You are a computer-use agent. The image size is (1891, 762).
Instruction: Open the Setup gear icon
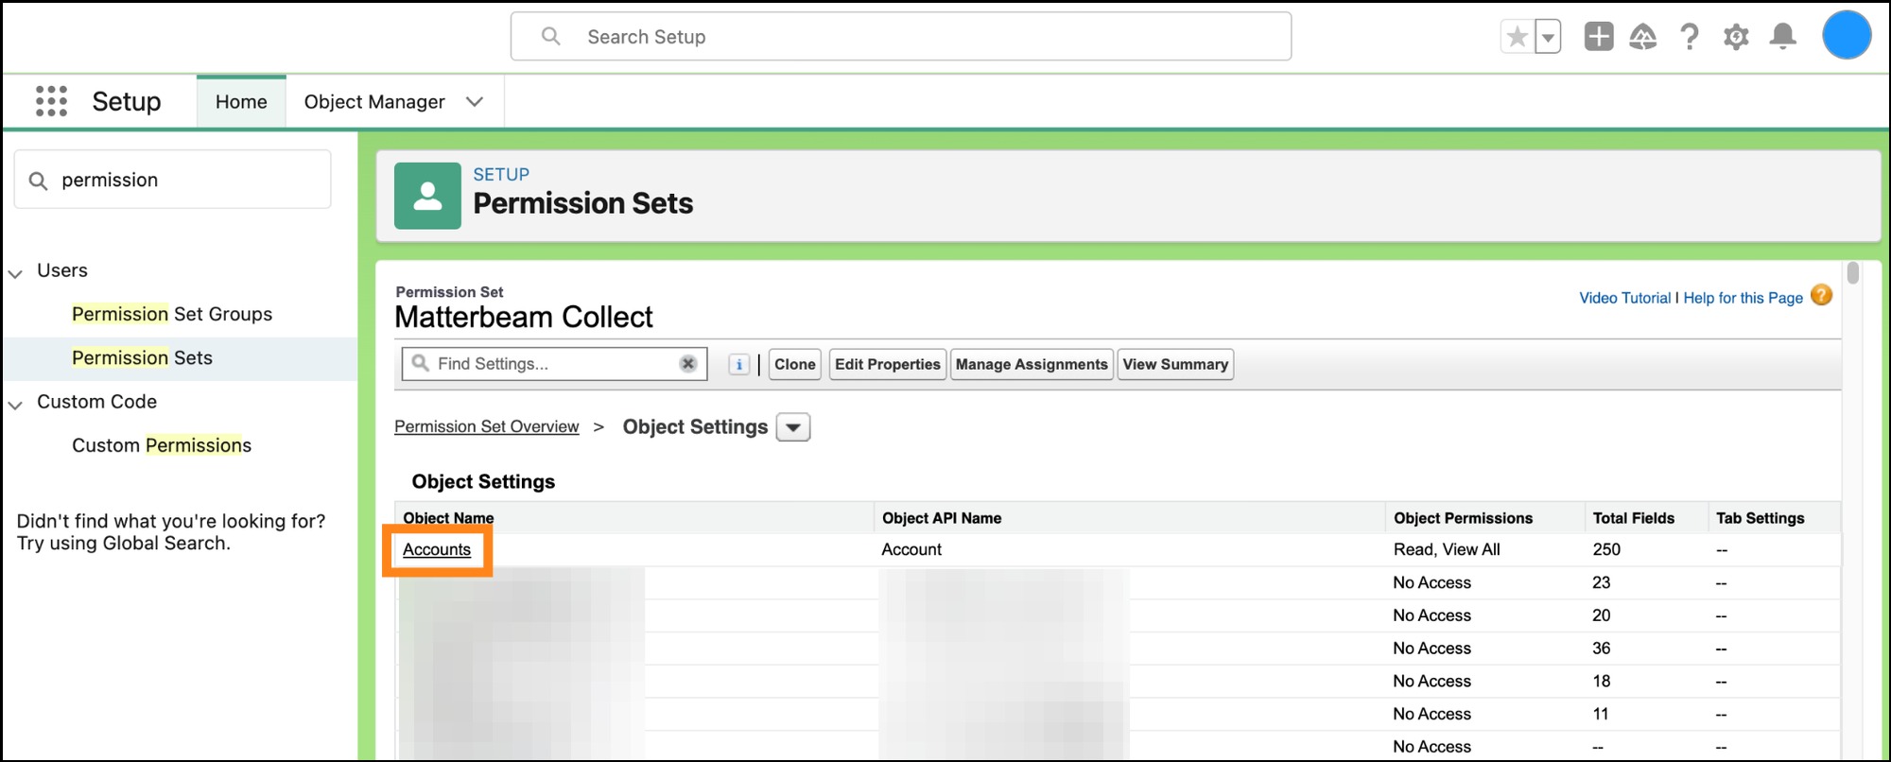tap(1736, 37)
